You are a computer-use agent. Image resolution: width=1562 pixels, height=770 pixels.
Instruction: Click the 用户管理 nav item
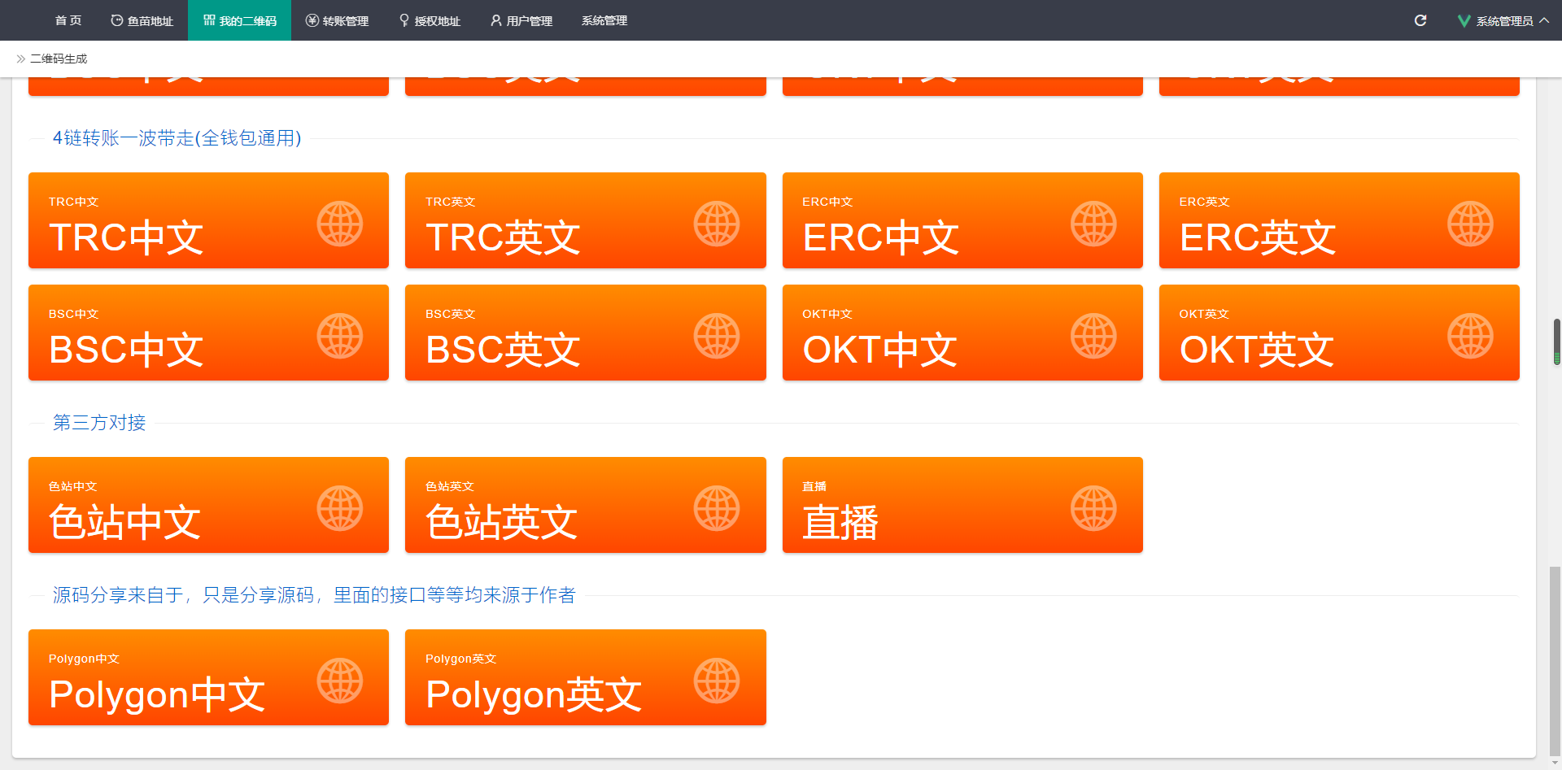click(521, 20)
